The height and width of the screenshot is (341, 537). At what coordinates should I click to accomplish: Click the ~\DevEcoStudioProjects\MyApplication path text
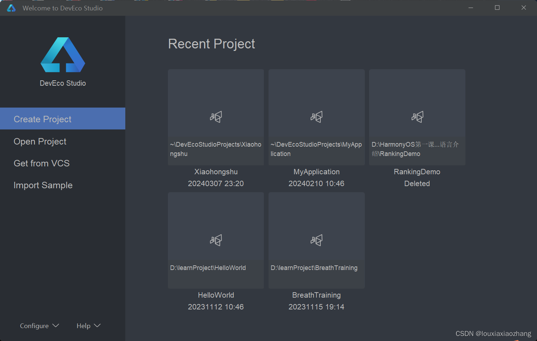tap(316, 149)
